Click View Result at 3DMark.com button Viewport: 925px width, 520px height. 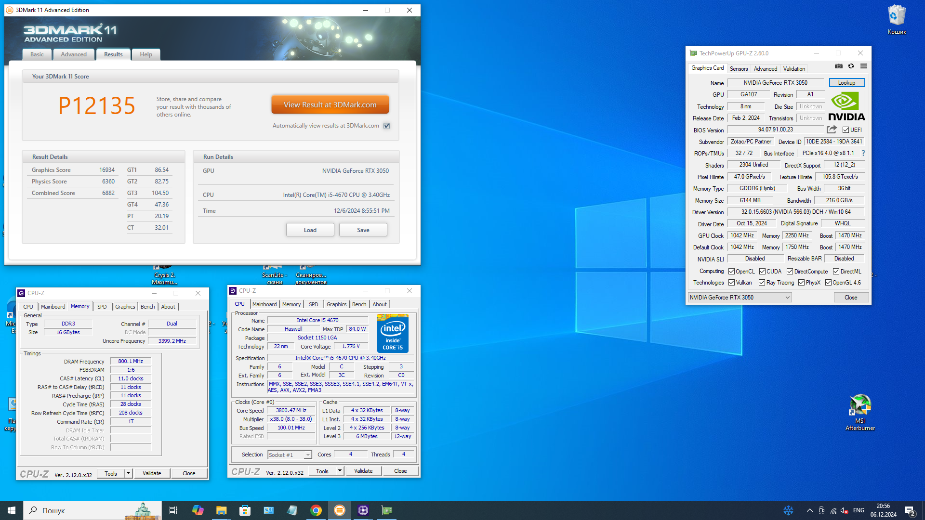pyautogui.click(x=330, y=104)
